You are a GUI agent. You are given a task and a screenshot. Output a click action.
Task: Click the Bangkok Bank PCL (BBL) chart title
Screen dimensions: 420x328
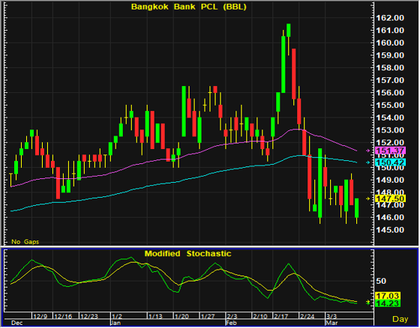[x=188, y=7]
